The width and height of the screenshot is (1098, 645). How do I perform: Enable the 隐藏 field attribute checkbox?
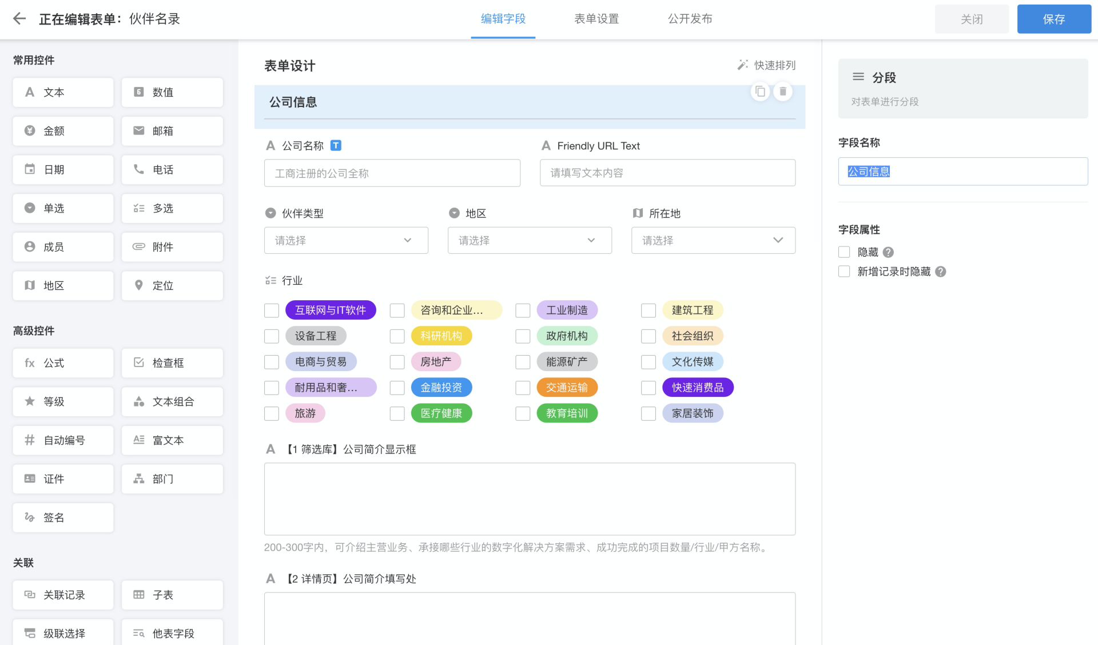coord(844,252)
